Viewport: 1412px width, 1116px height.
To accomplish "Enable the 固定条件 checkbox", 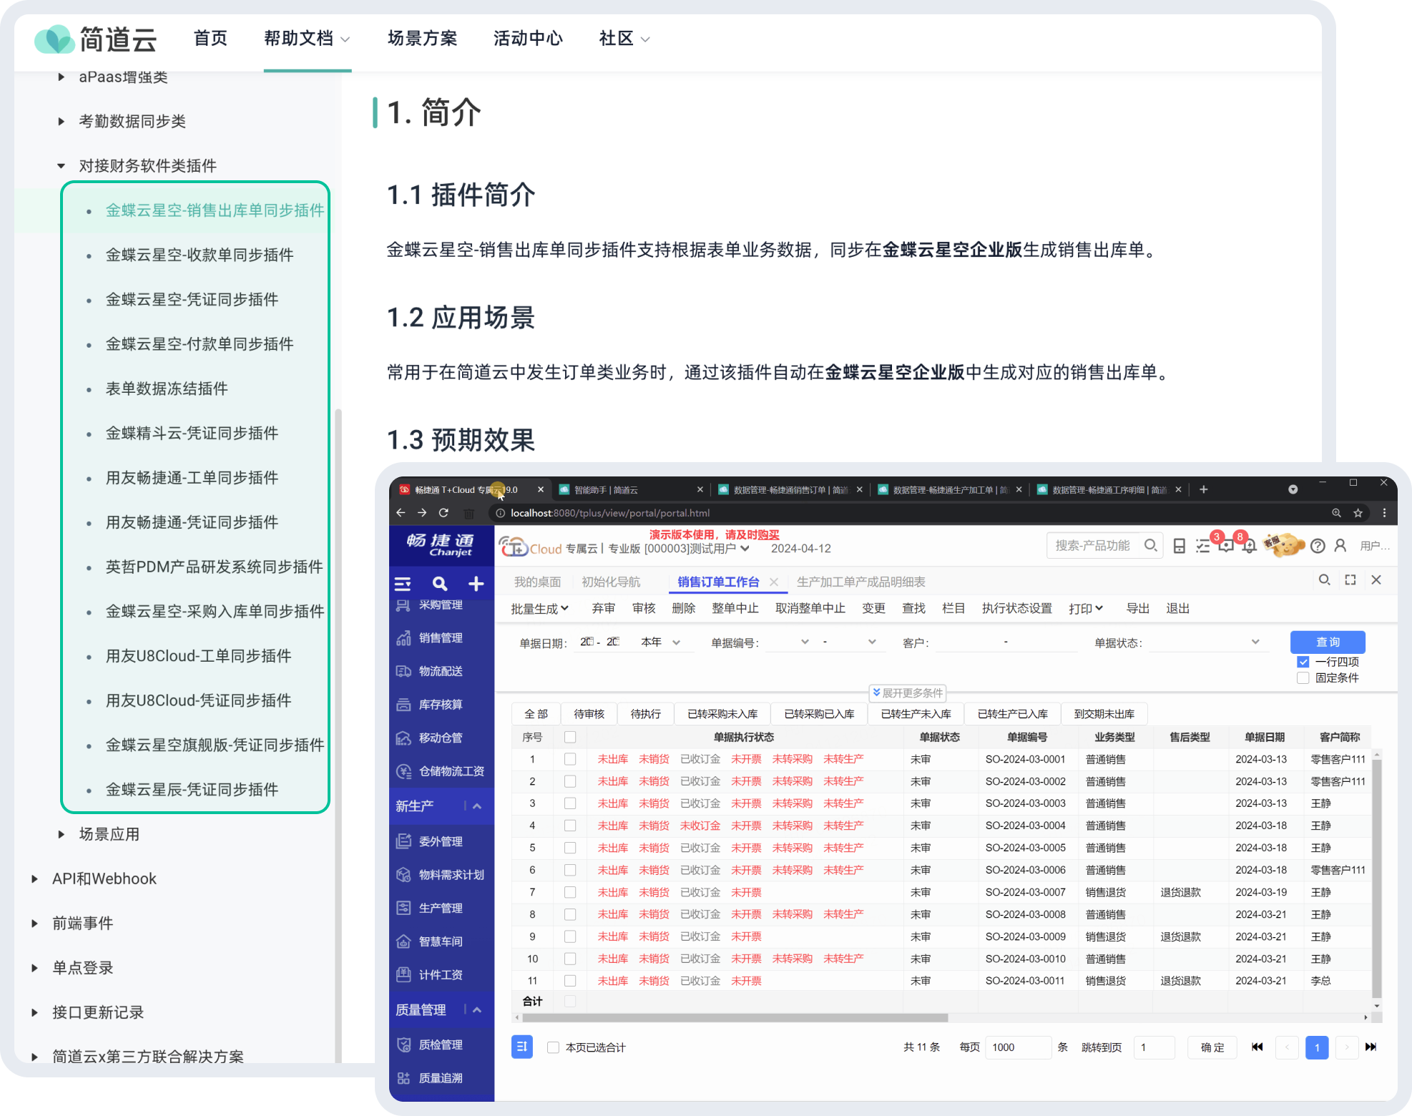I will [x=1303, y=677].
